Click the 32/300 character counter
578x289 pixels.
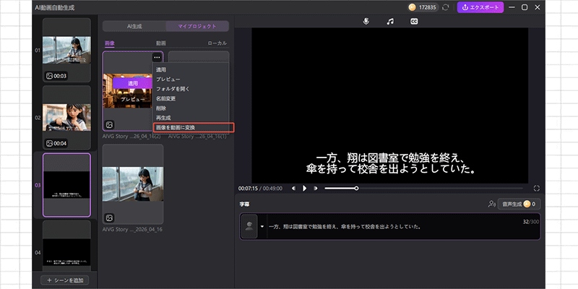click(x=530, y=222)
